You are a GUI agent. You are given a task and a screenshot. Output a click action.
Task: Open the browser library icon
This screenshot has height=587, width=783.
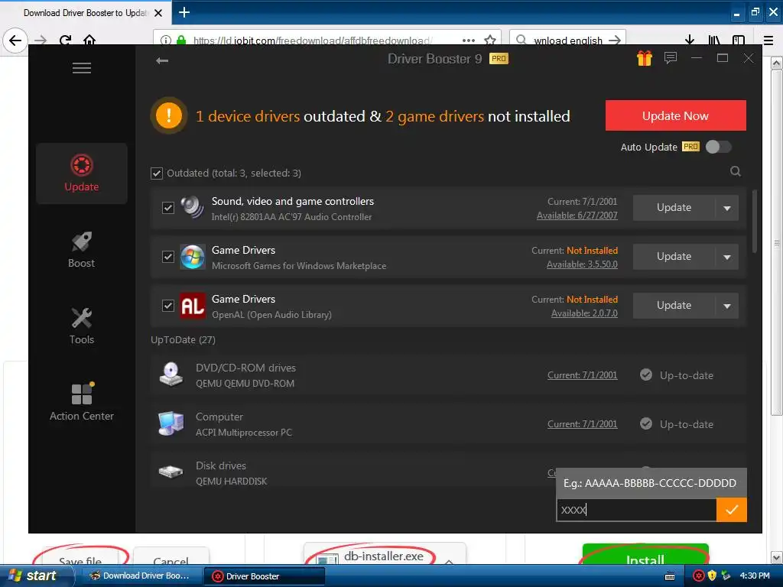(714, 40)
